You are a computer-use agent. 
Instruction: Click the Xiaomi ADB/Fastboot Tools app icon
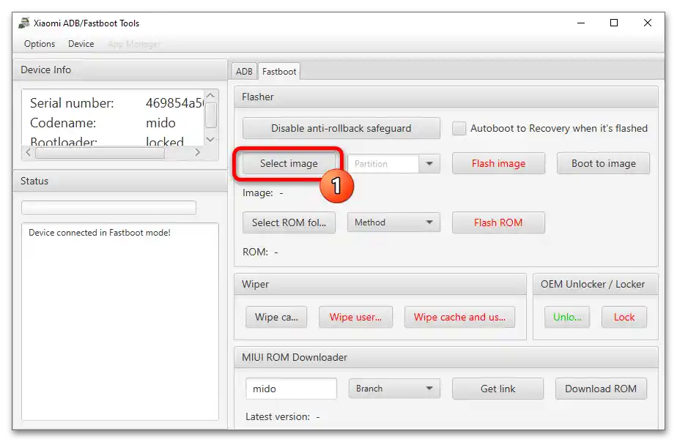(x=24, y=23)
